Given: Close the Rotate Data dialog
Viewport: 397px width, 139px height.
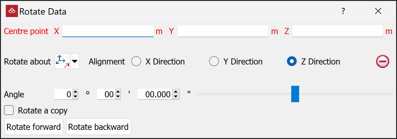Looking at the screenshot, I should tap(378, 11).
